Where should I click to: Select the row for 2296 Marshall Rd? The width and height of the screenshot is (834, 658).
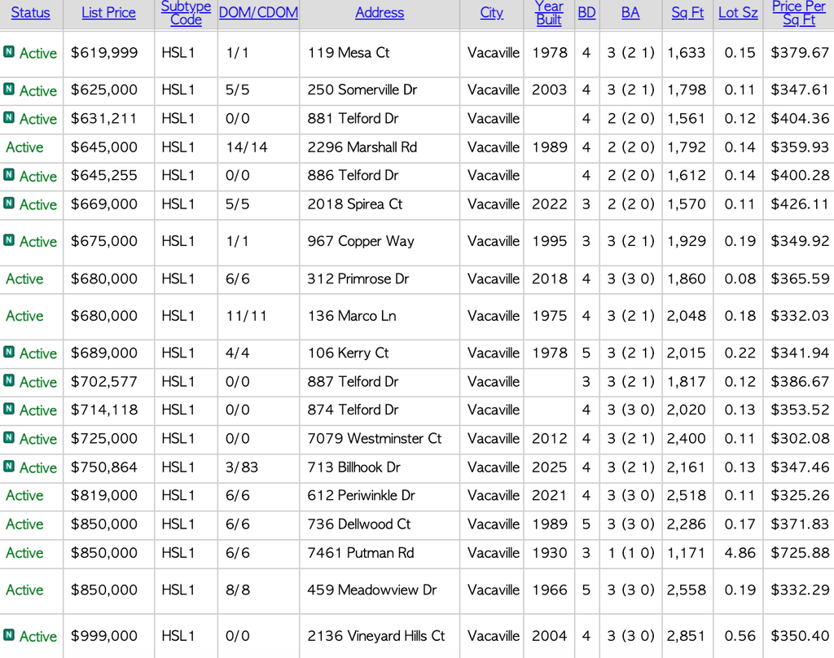click(380, 148)
